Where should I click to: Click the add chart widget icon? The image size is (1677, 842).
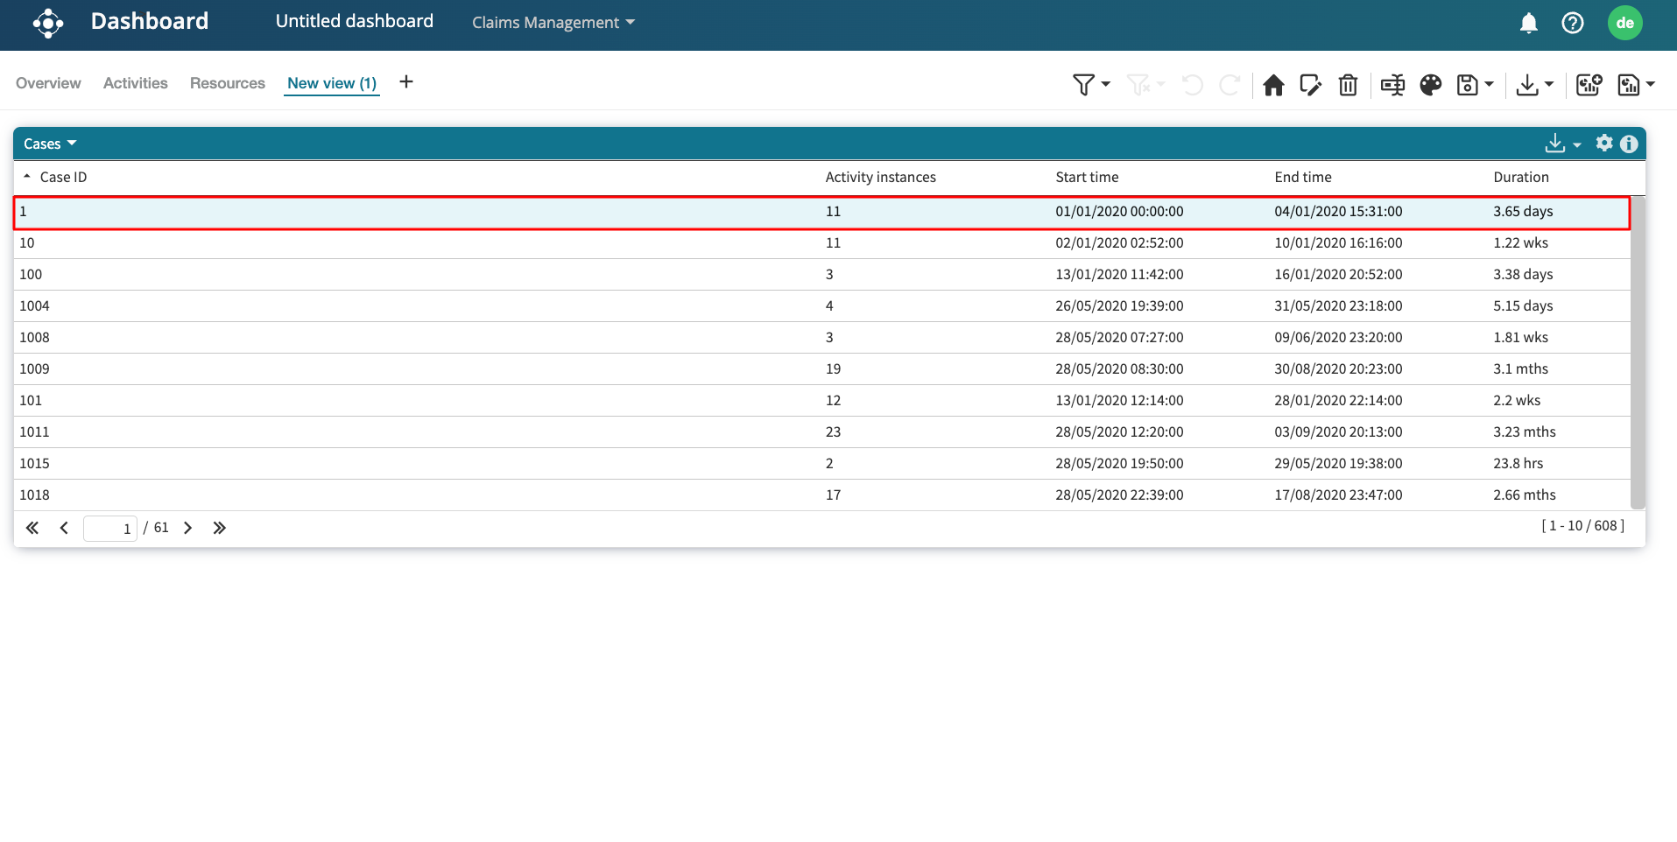click(x=1589, y=85)
